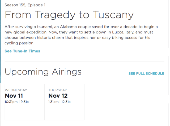Click the divider line above Upcoming Airings
Viewport: 170px width, 126px height.
[x=84, y=62]
